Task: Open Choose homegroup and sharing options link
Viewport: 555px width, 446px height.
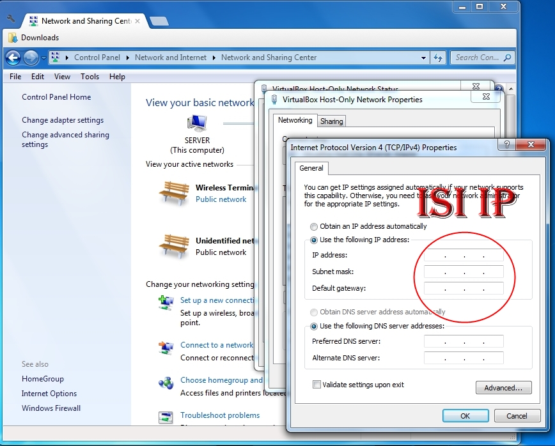Action: pos(222,380)
